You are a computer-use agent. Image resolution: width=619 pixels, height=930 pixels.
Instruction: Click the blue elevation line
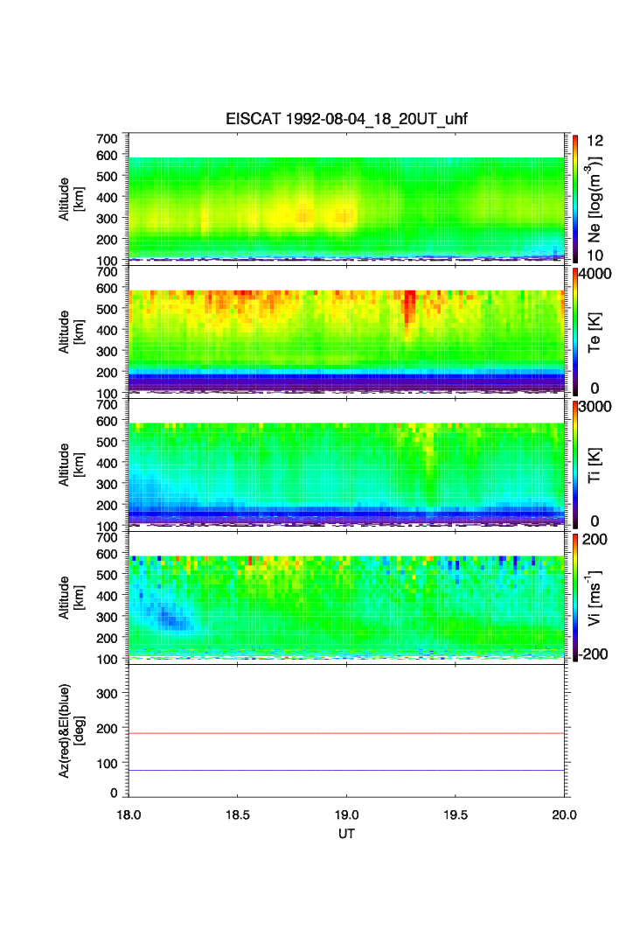click(x=346, y=771)
